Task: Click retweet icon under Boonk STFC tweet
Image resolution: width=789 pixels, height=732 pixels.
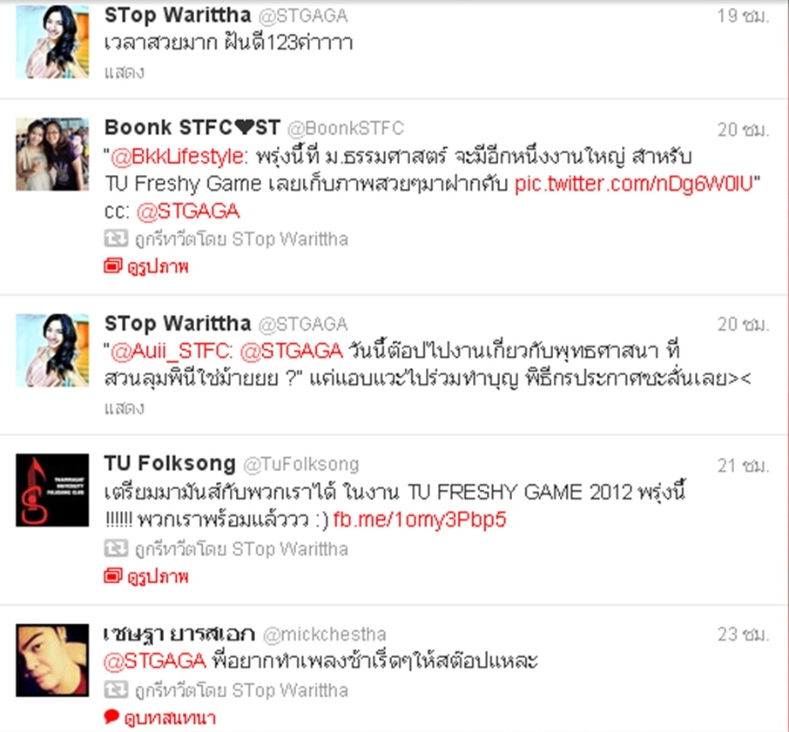Action: pyautogui.click(x=116, y=238)
